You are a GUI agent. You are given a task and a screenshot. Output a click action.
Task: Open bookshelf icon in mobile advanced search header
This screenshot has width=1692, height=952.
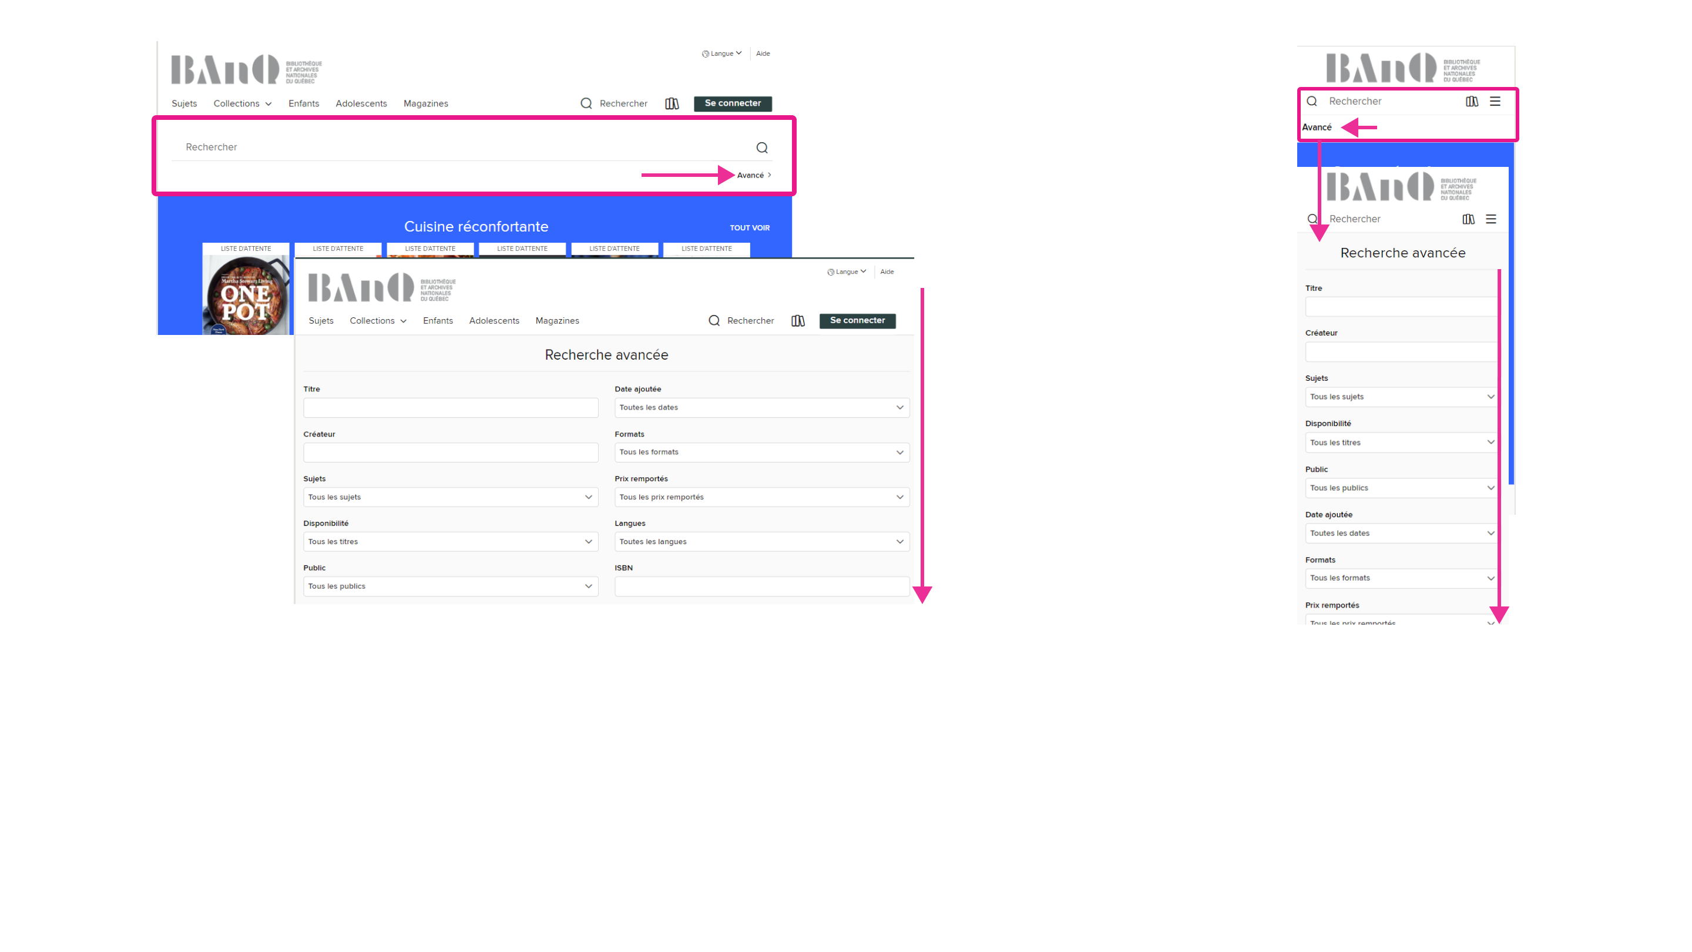(1469, 219)
